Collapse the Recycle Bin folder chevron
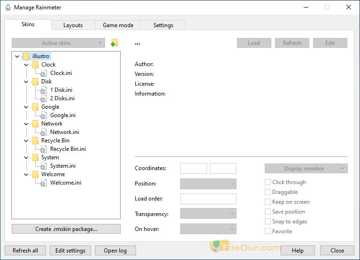The image size is (360, 260). 26,141
